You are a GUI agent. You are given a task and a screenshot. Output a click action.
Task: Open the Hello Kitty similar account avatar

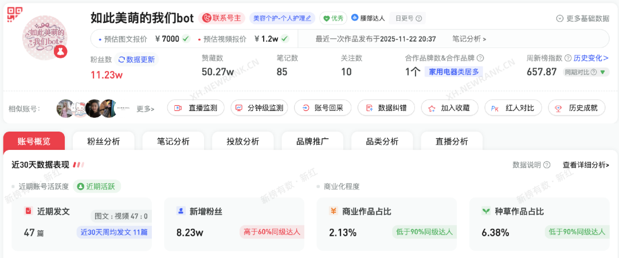click(80, 108)
